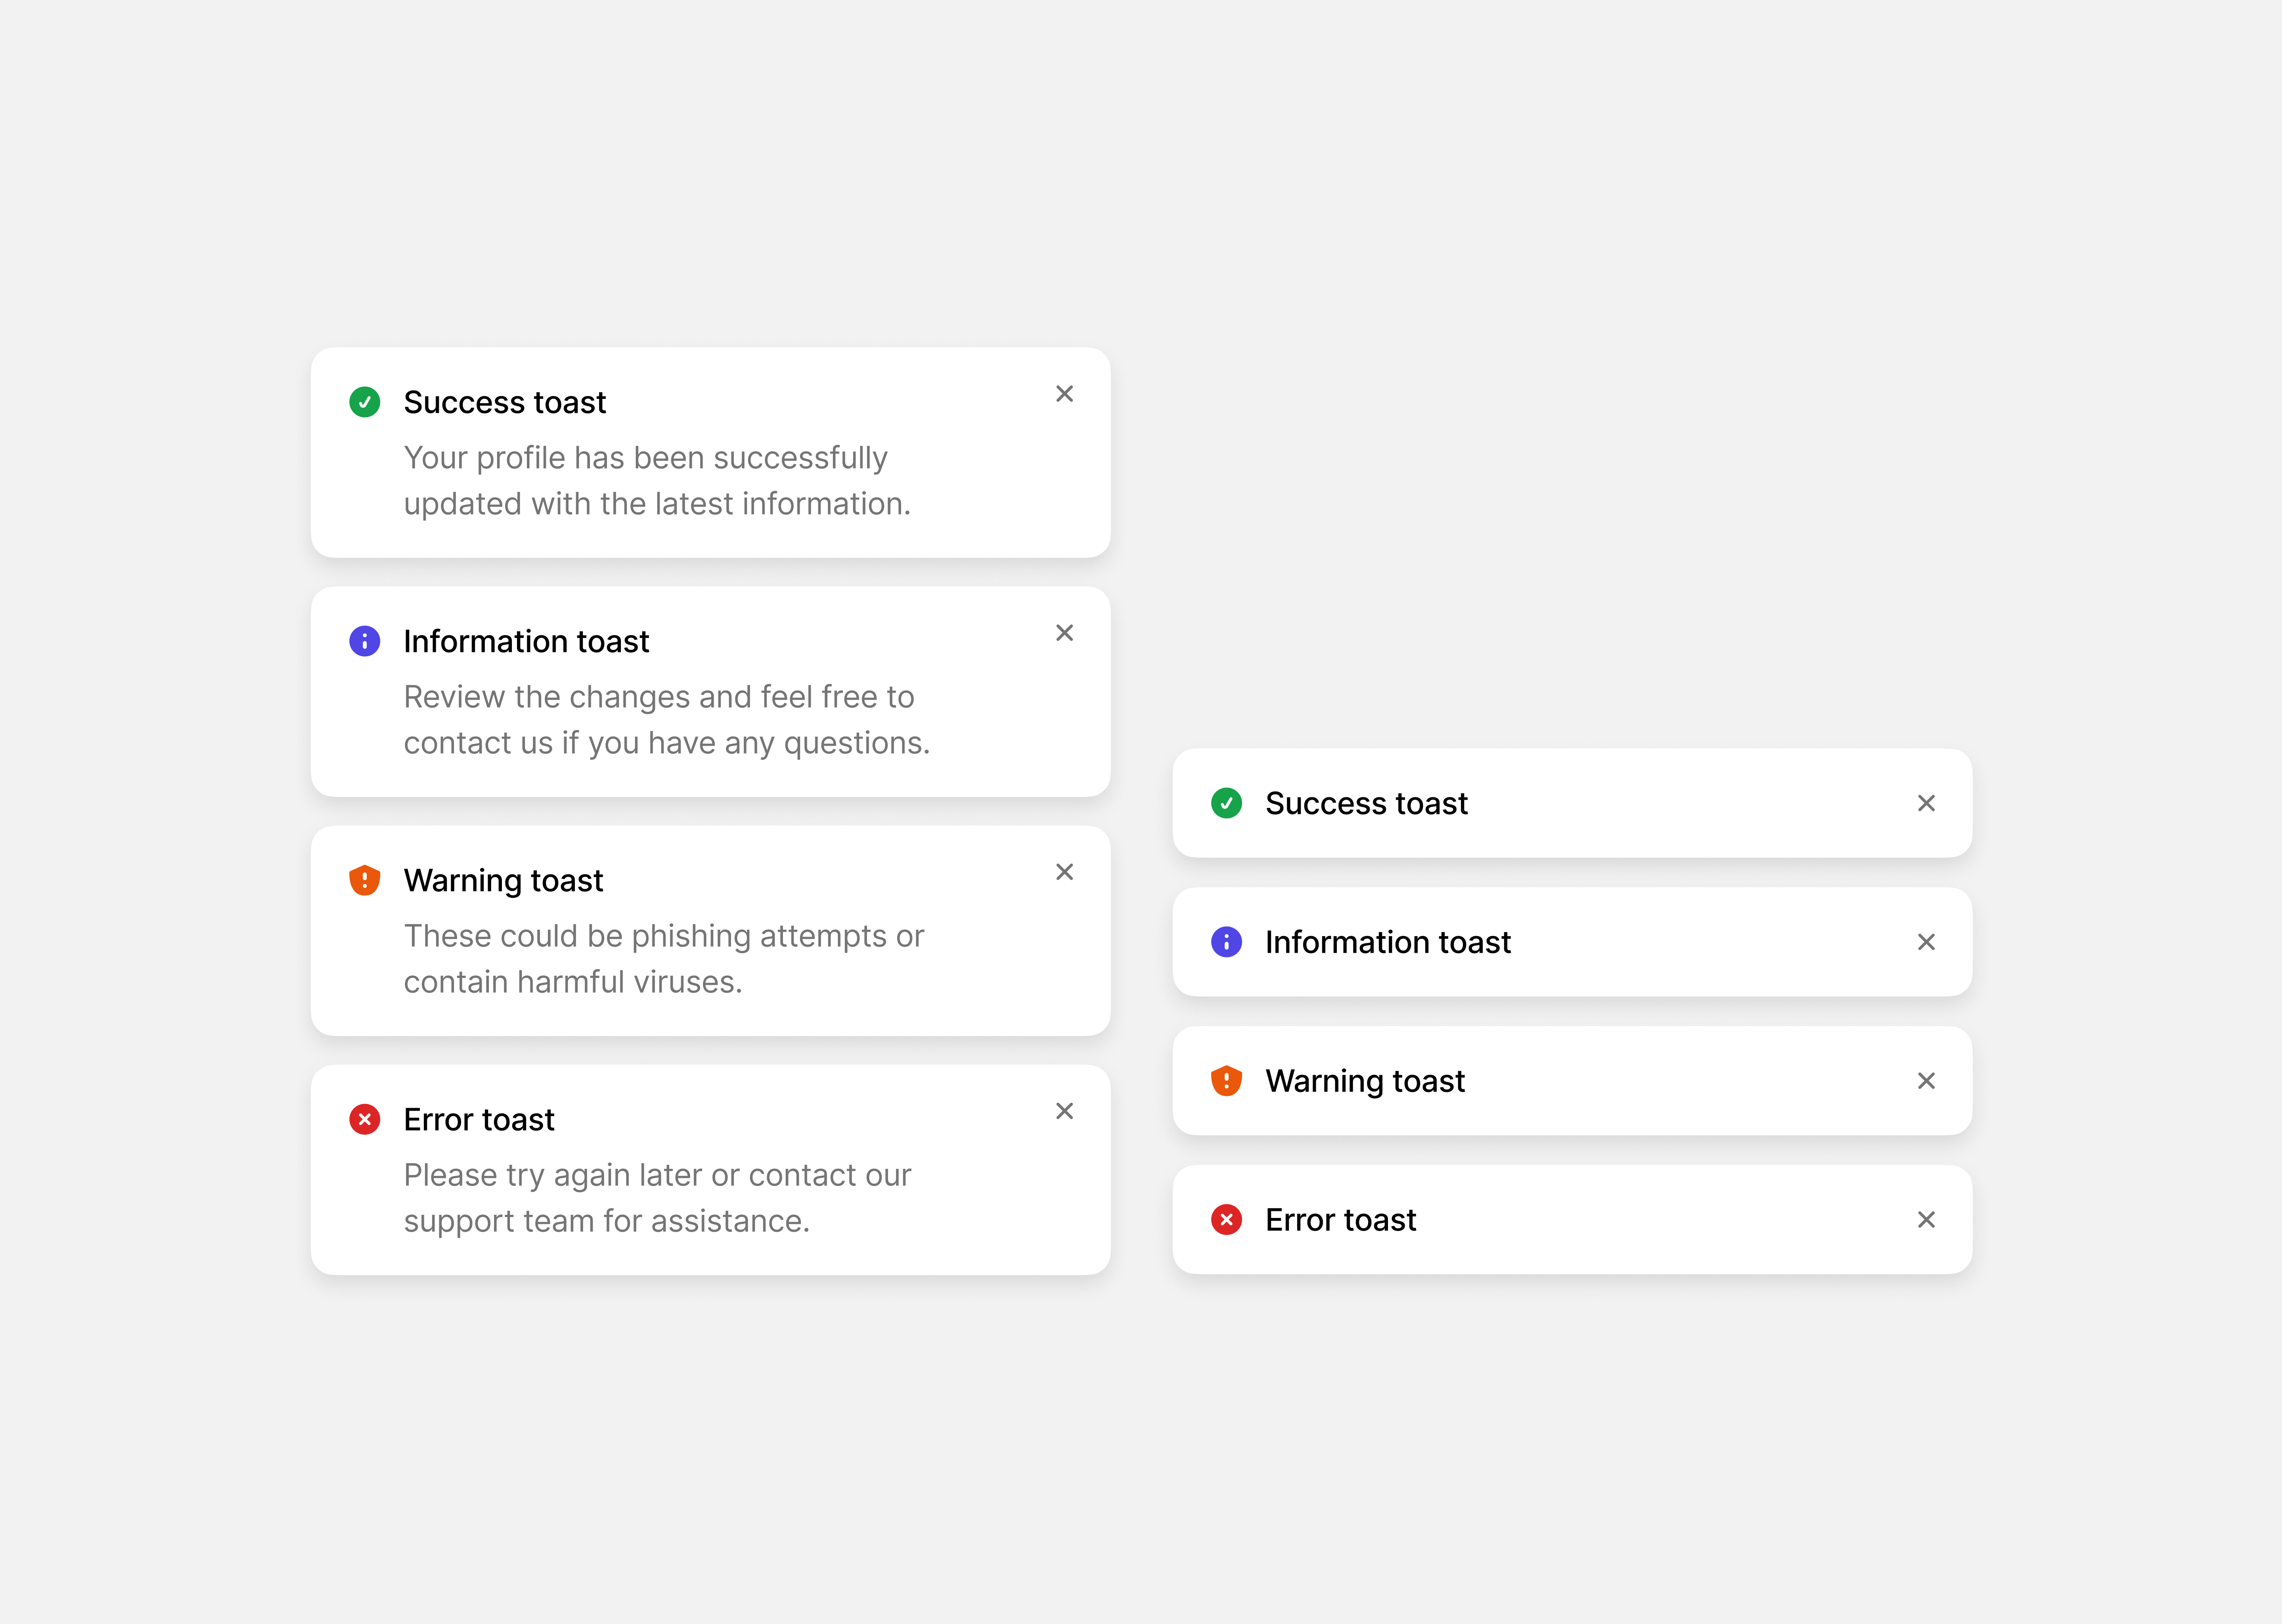Dismiss the compact Success toast
2282x1624 pixels.
(x=1926, y=803)
